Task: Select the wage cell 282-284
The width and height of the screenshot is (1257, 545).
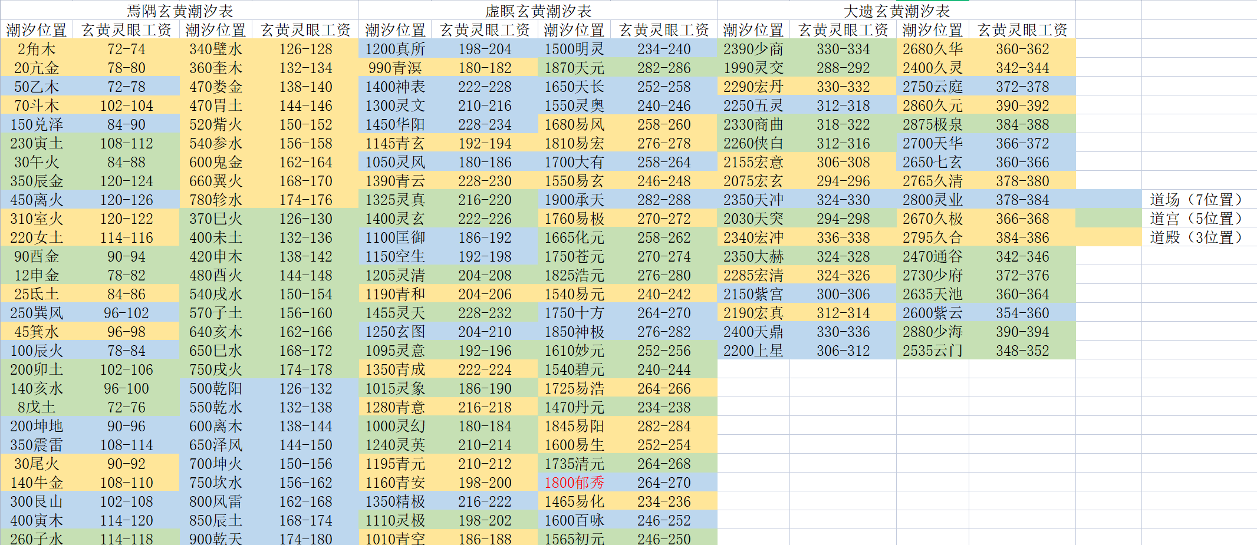Action: (664, 425)
